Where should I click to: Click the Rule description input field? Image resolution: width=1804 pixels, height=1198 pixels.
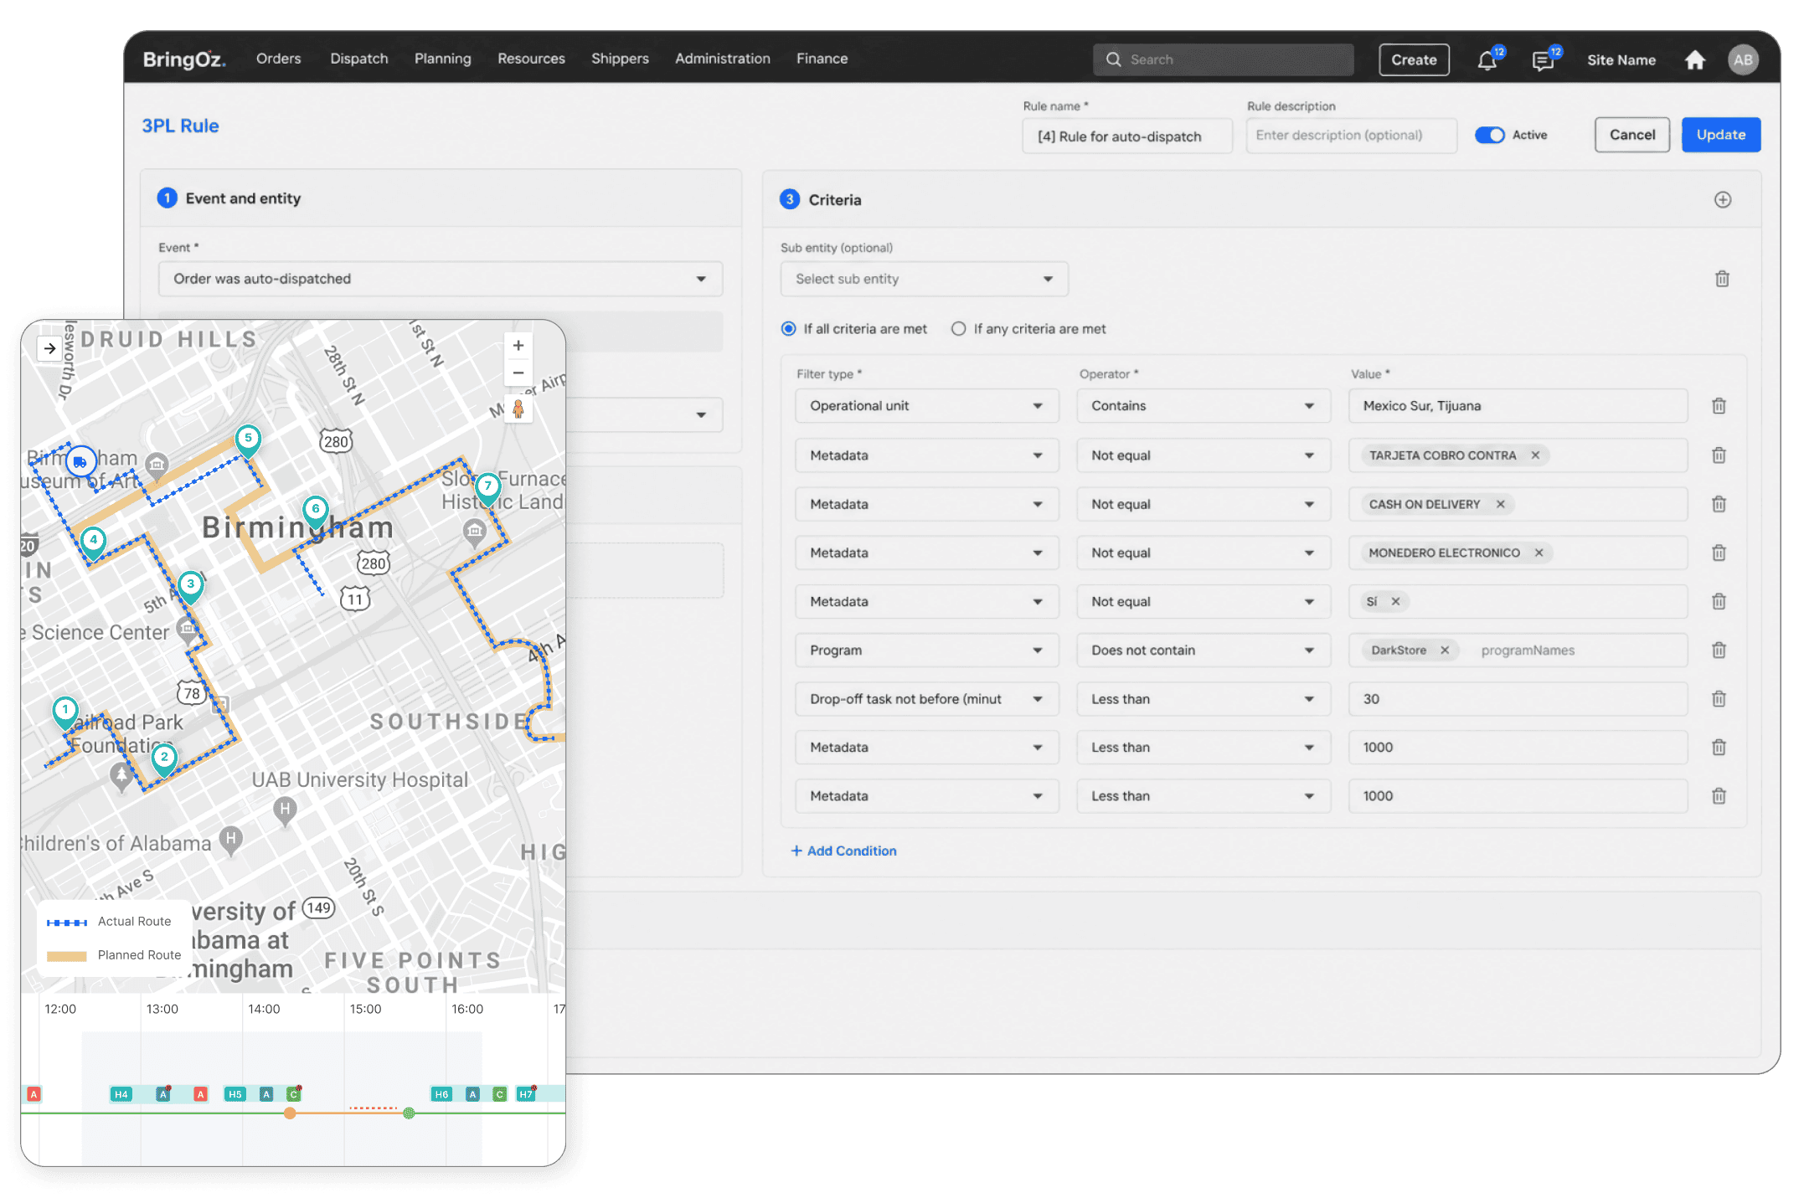(x=1351, y=136)
